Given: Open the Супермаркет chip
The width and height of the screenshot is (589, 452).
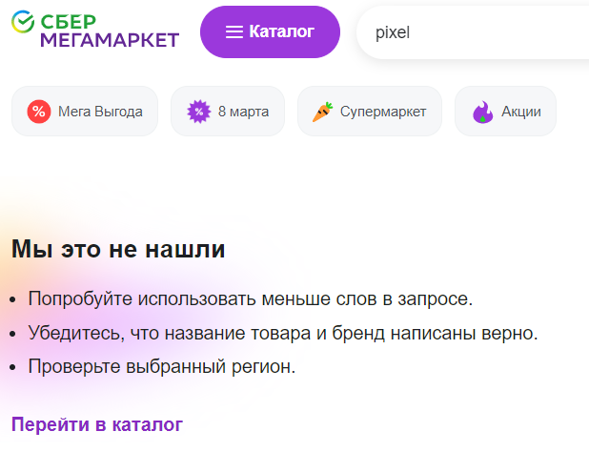Looking at the screenshot, I should pyautogui.click(x=370, y=112).
